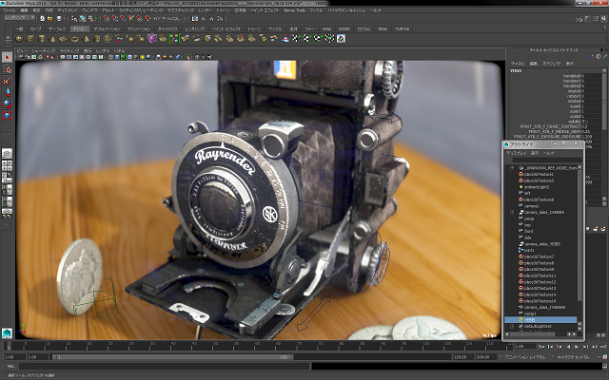Choose the Paint selection tool

pos(7,81)
